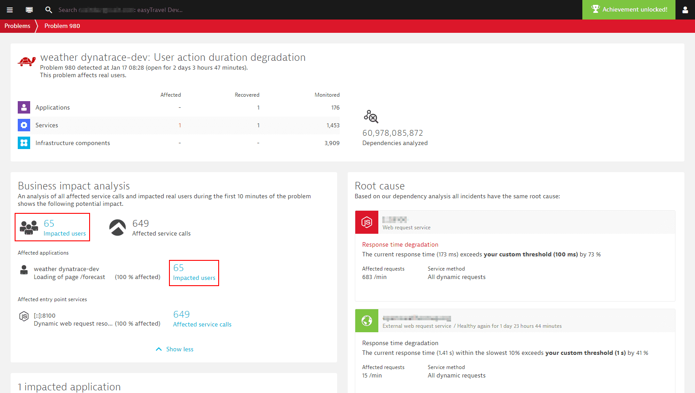Click Loading of page /forecast text
The height and width of the screenshot is (393, 695).
(70, 277)
